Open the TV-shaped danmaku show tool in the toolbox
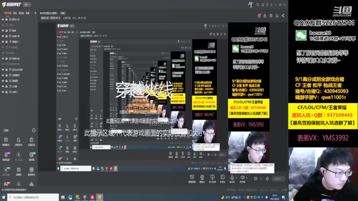This screenshot has width=358, height=201. [18, 171]
